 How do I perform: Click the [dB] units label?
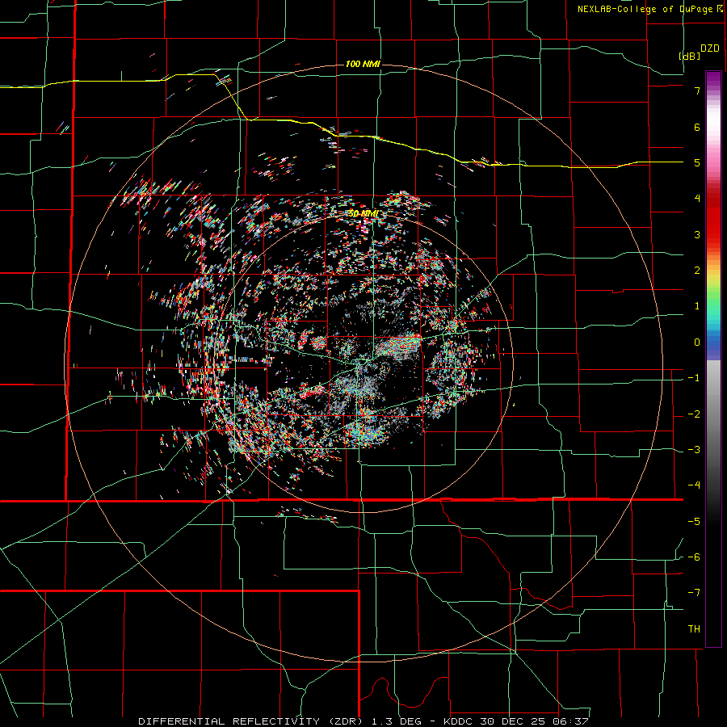click(690, 56)
